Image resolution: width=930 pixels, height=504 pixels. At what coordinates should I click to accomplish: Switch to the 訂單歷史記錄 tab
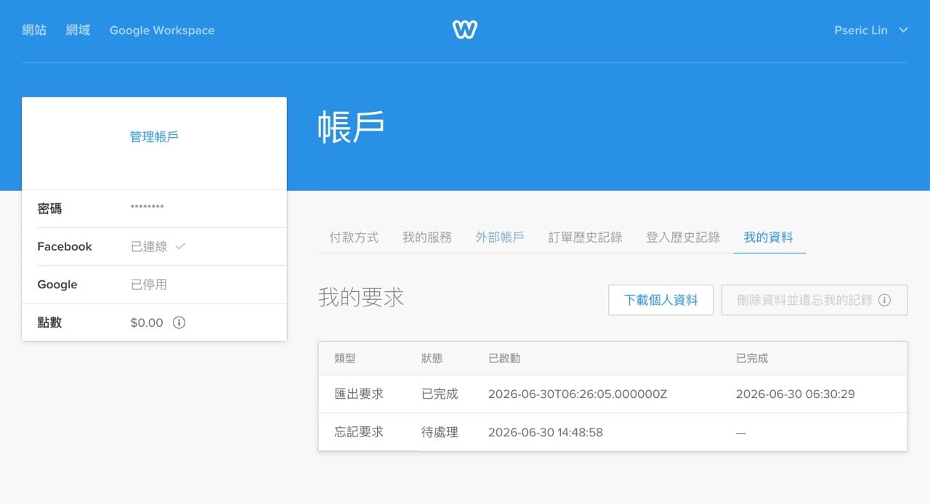[586, 237]
